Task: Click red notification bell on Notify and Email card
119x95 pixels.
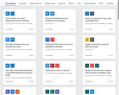Action: [52, 40]
